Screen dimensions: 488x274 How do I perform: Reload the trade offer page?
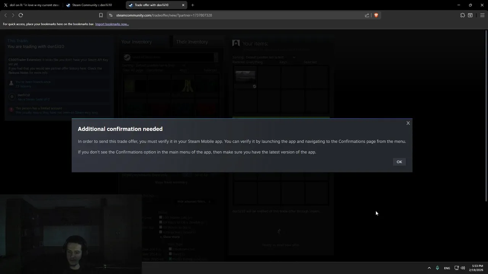(x=21, y=15)
